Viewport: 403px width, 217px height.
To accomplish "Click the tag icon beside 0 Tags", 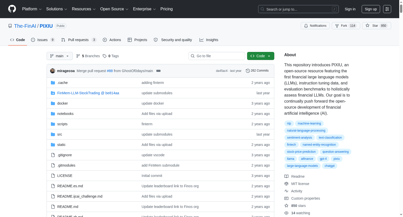I will pos(105,56).
